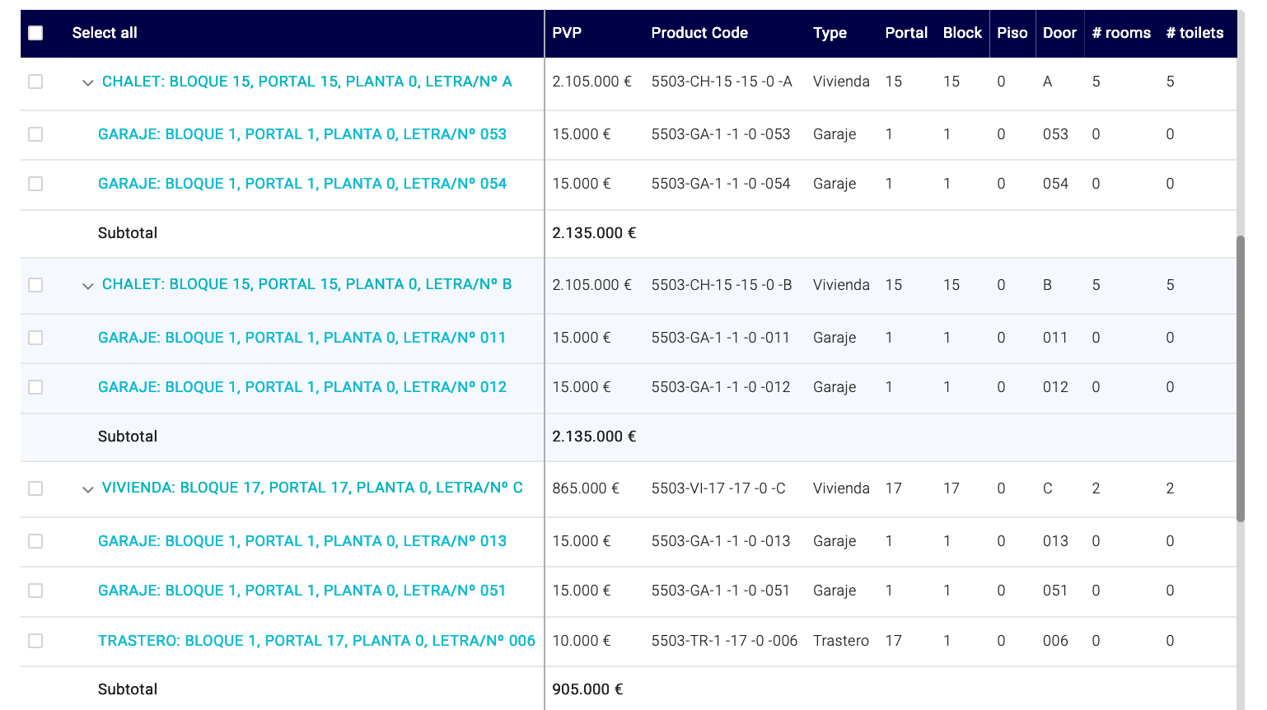This screenshot has height=710, width=1267.
Task: Check the box for Vivienda Letra C row
Action: pyautogui.click(x=35, y=488)
